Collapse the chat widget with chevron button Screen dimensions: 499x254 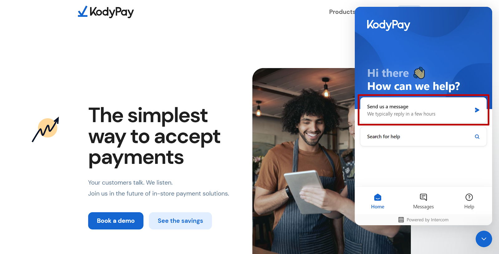[x=484, y=239]
